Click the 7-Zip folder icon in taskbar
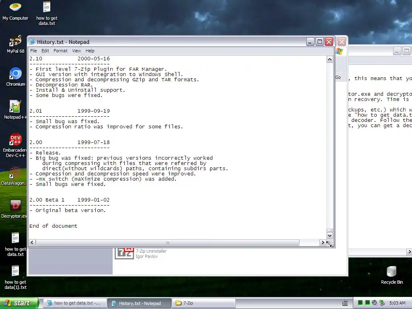 coord(179,303)
